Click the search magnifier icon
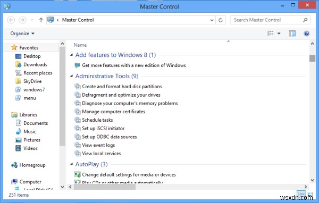The image size is (319, 203). click(305, 20)
